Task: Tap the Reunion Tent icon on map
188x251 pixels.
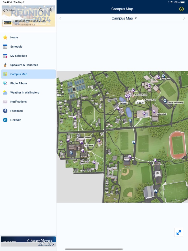Action: 140,102
